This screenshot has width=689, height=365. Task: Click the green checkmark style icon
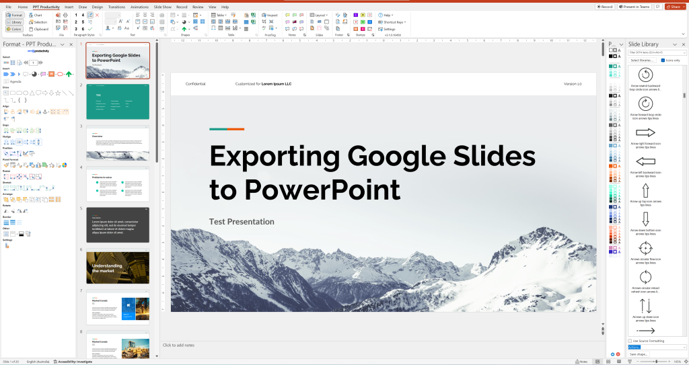(90, 29)
